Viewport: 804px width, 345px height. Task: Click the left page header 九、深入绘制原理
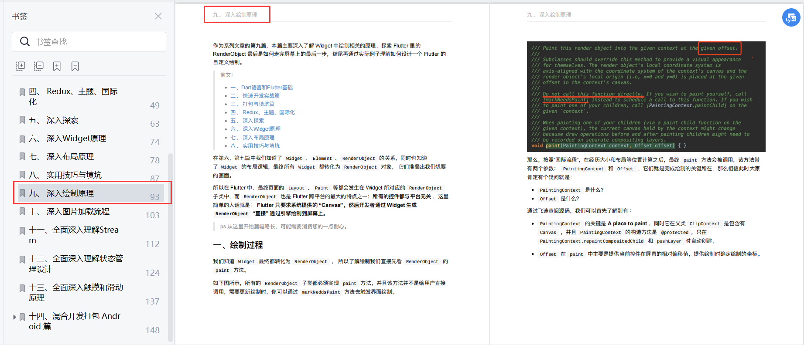235,15
